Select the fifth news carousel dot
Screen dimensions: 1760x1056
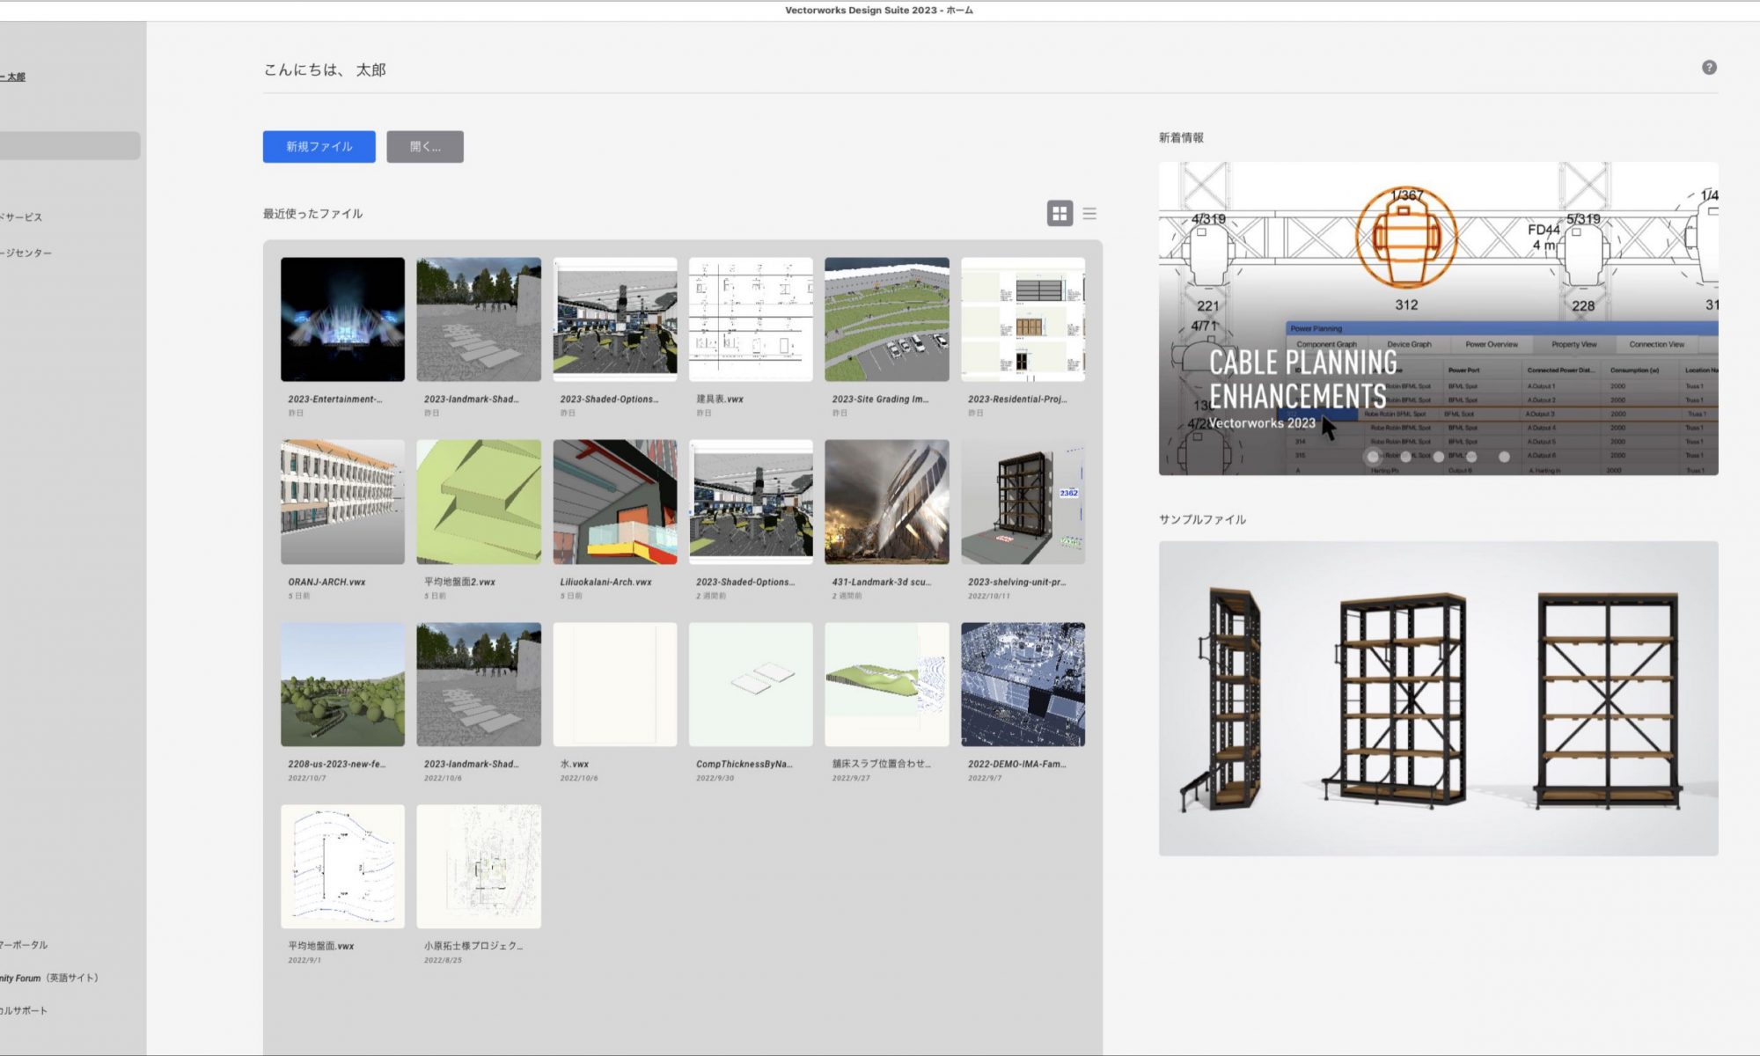[1504, 457]
